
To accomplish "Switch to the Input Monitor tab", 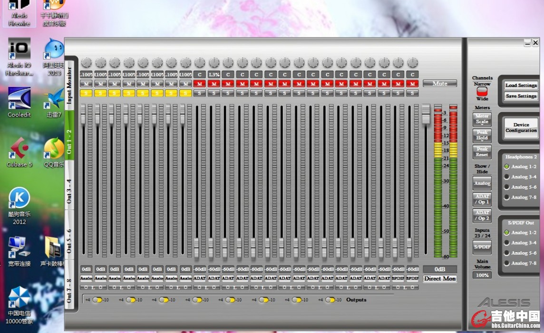I will pos(69,85).
